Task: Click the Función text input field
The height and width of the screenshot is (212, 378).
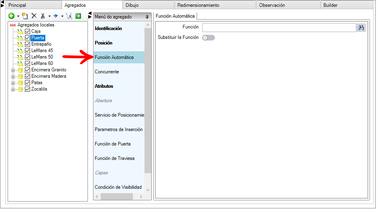Action: [279, 28]
